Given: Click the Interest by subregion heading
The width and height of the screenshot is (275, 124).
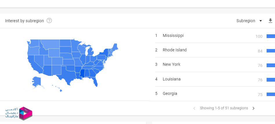Looking at the screenshot, I should (25, 21).
